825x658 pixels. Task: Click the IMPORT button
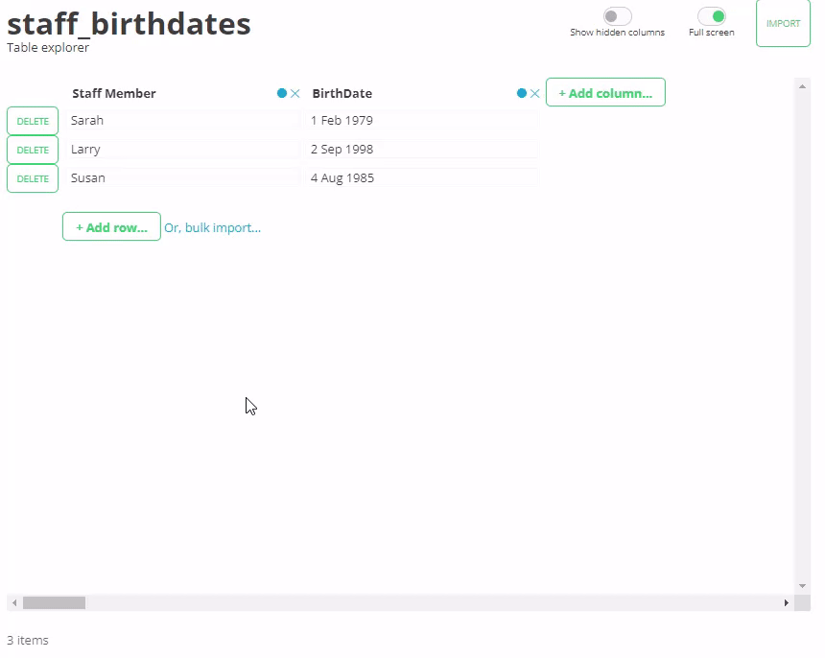coord(783,23)
